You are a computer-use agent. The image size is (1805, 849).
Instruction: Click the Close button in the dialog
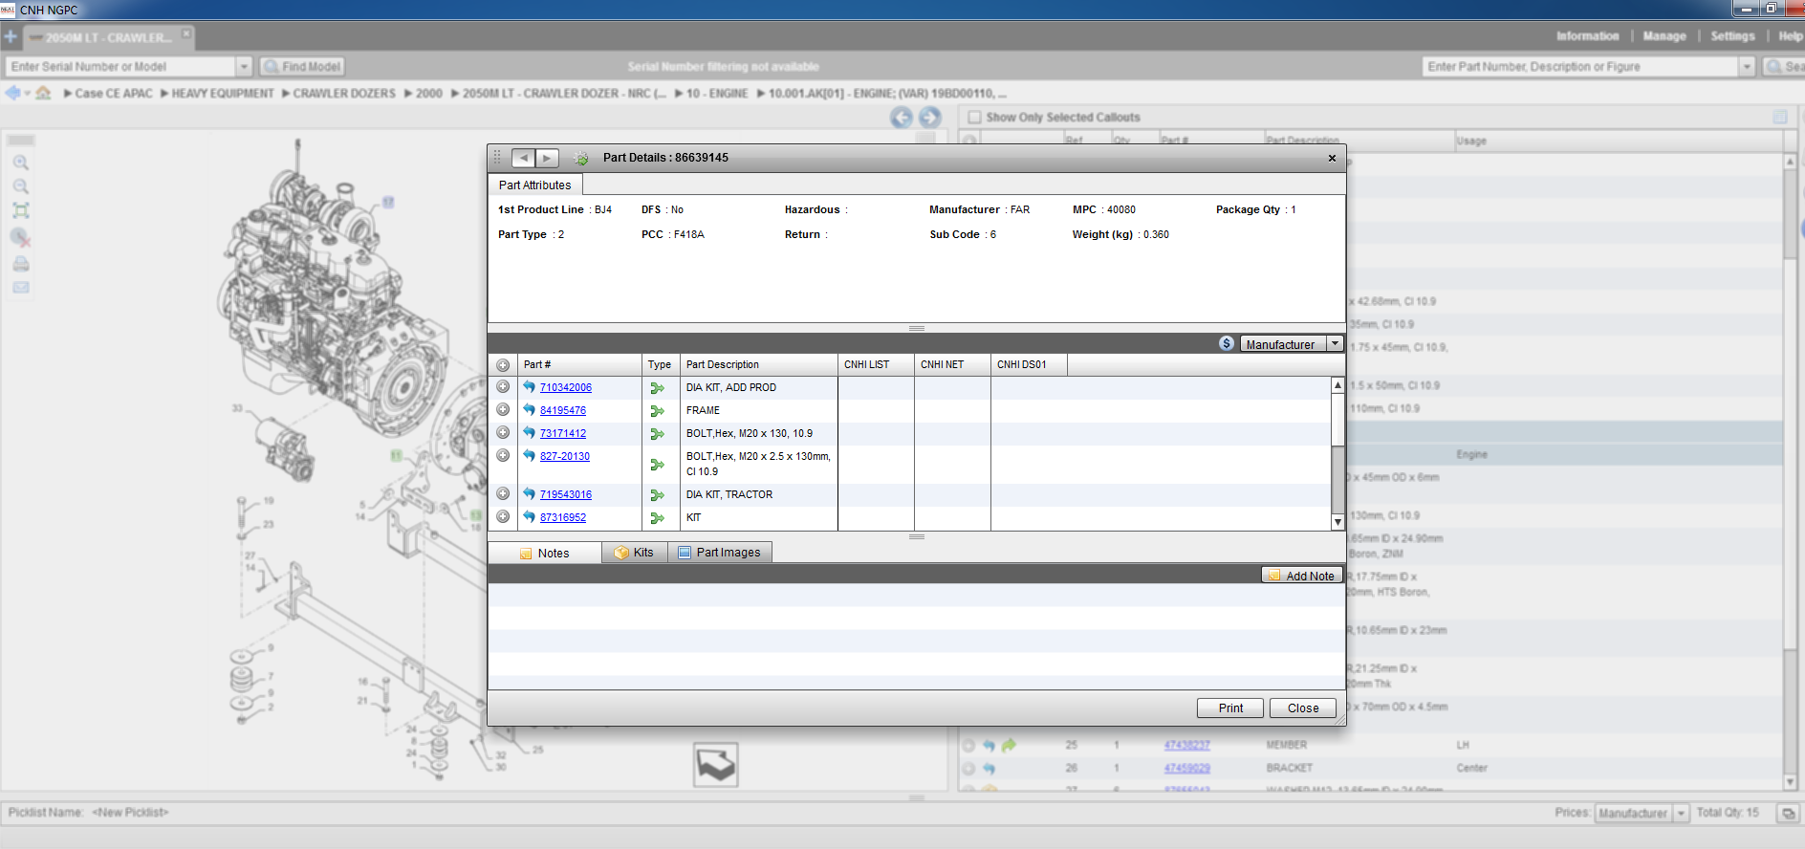point(1303,707)
